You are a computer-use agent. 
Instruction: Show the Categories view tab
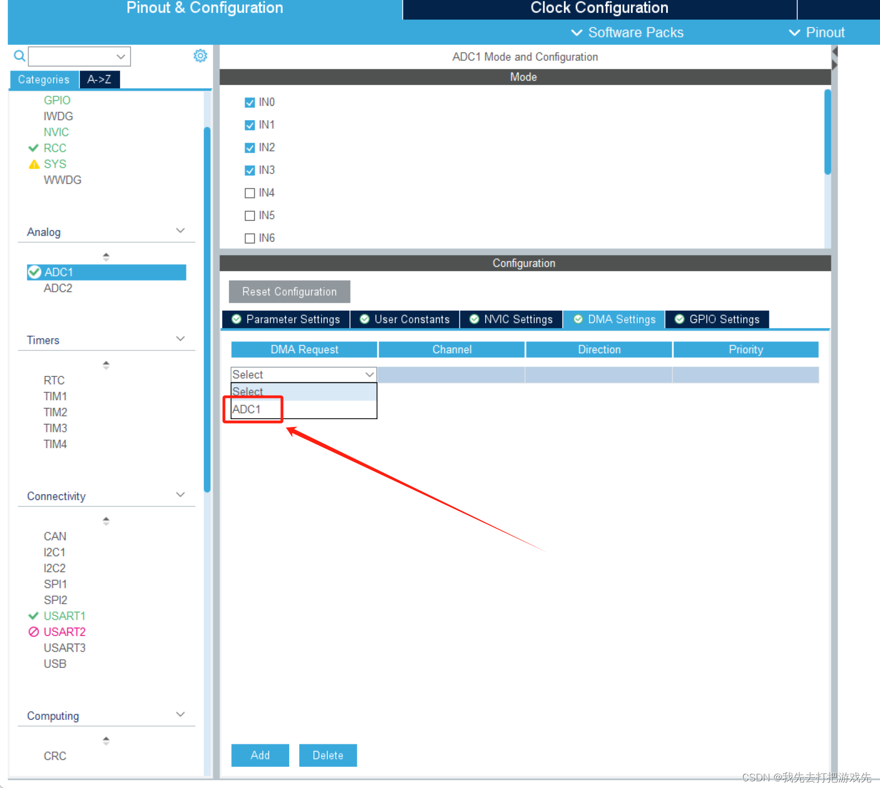pos(44,79)
